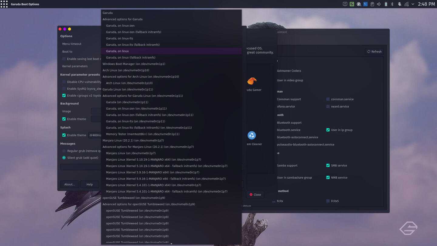Click the muted microphone tray icon
Viewport: 437px width, 246px height.
pos(399,4)
